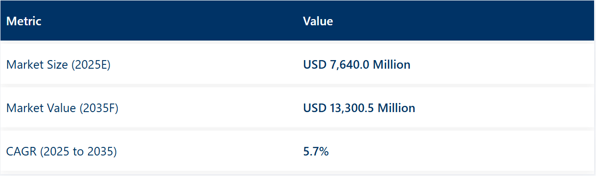Click the 7,640.0 number
Image resolution: width=596 pixels, height=176 pixels.
(x=350, y=64)
